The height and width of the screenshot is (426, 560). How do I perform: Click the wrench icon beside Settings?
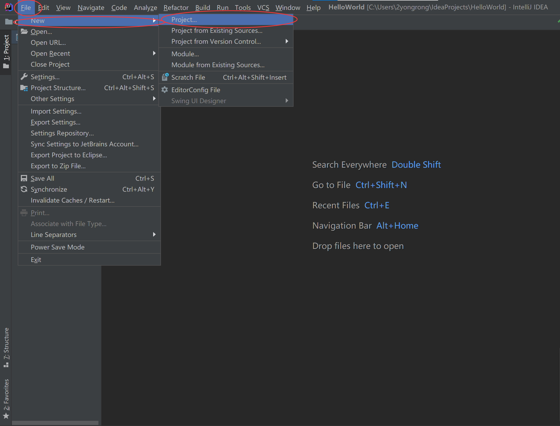[24, 77]
